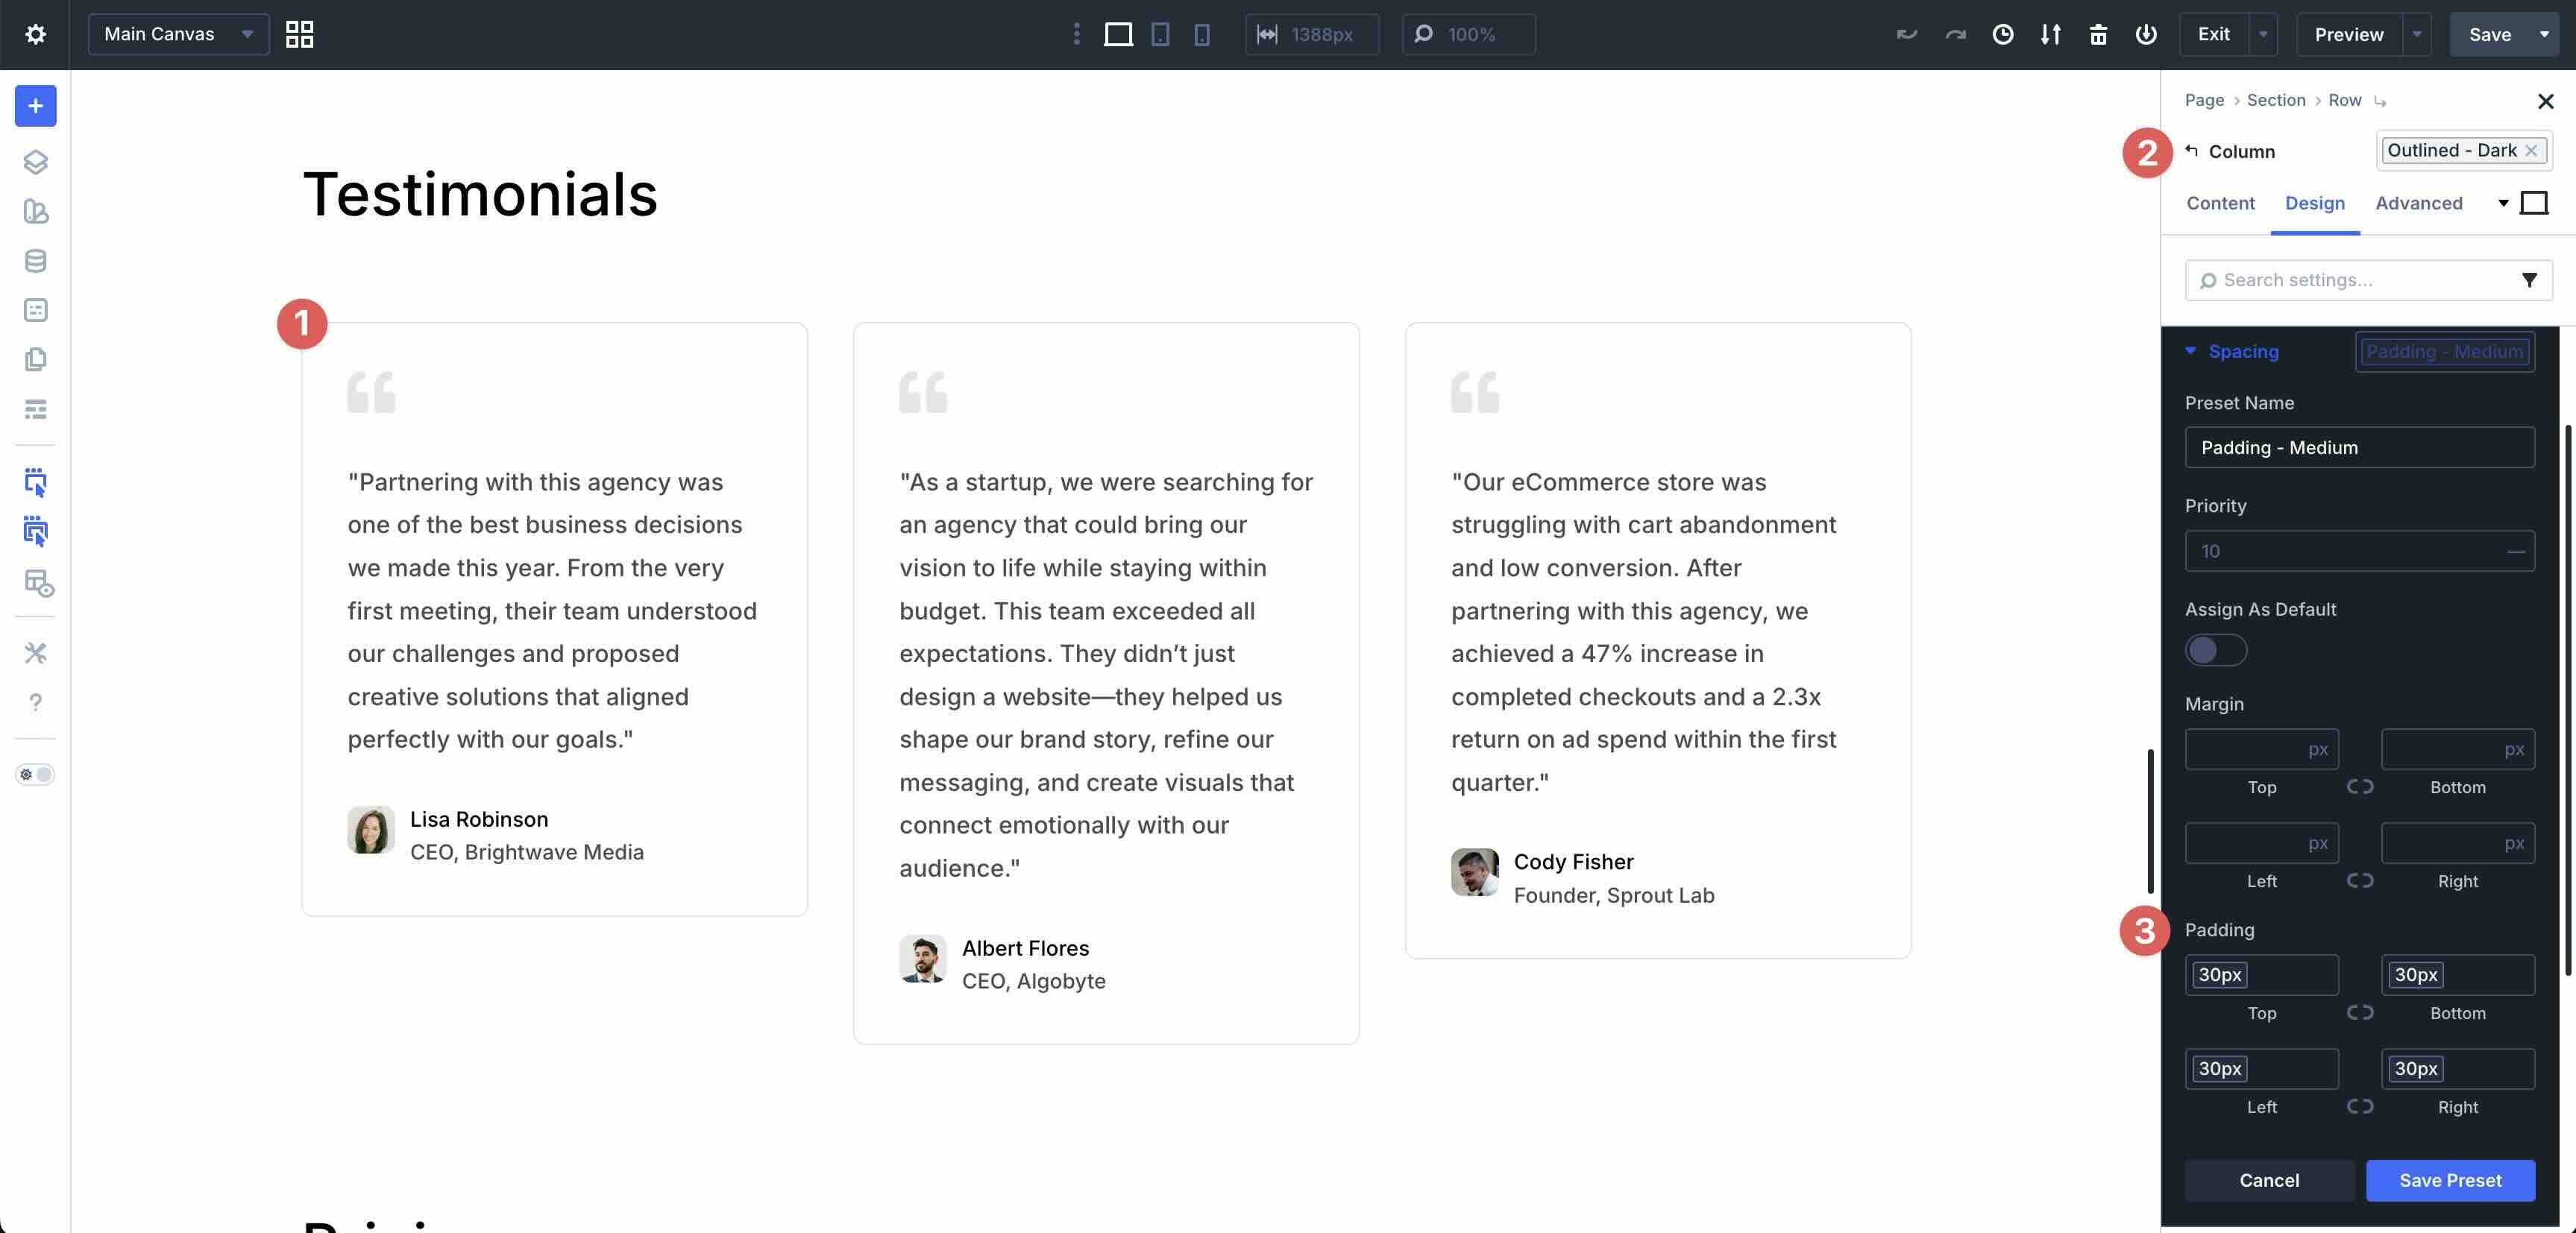Click the filter icon in search settings

point(2528,280)
